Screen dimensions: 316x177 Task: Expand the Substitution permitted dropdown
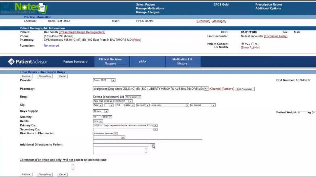pyautogui.click(x=105, y=134)
